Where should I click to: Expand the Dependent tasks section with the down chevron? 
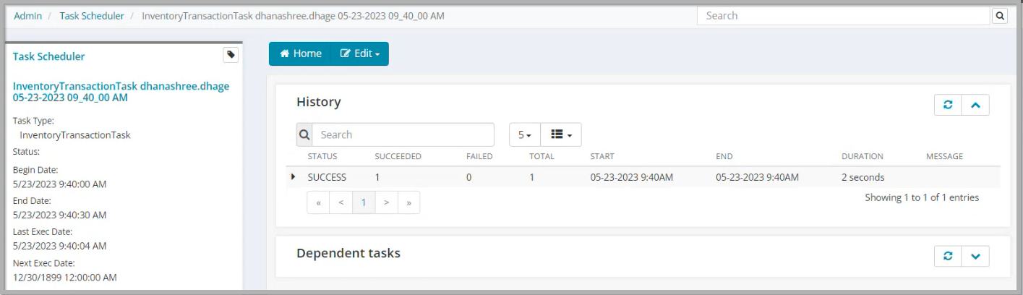click(975, 256)
